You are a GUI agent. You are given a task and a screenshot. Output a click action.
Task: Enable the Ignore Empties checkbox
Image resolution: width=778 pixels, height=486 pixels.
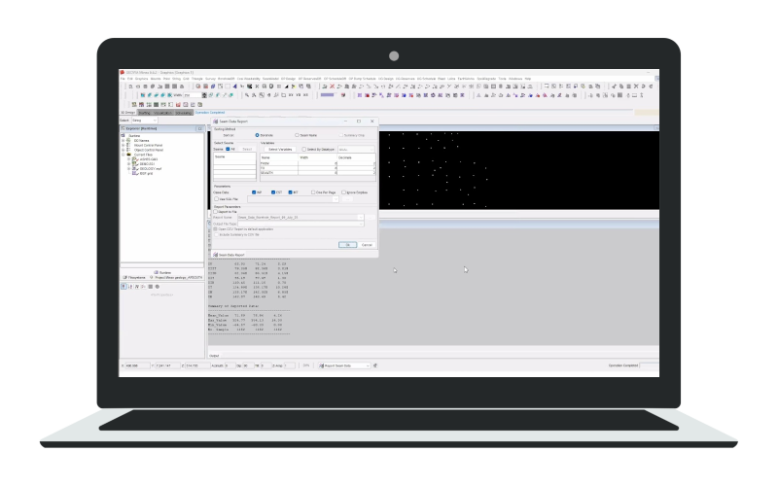point(343,192)
